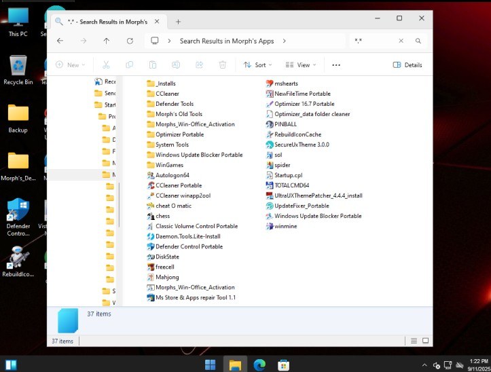This screenshot has height=372, width=491.
Task: Click the Delete trash icon
Action: point(223,64)
